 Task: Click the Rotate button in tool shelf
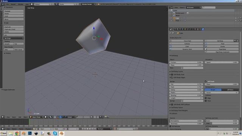tap(14, 14)
